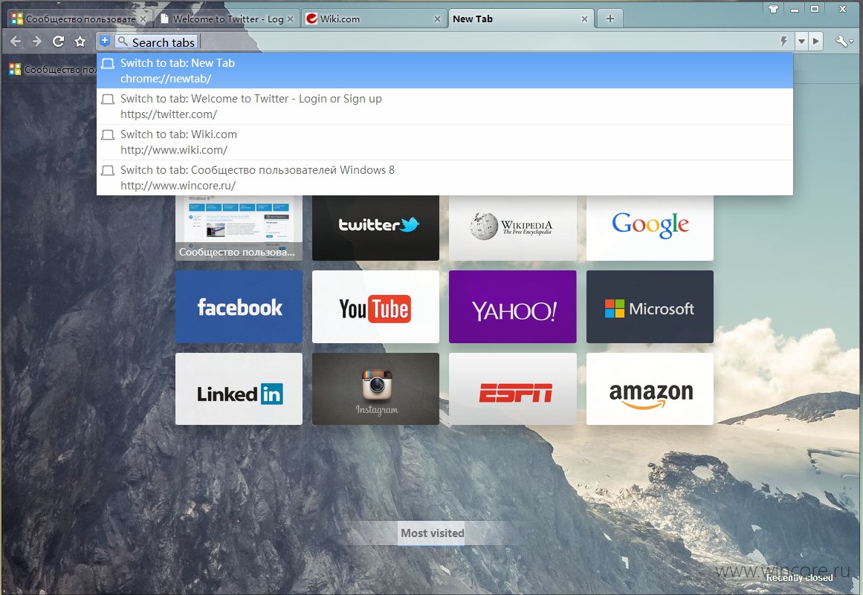Focus the Search tabs input field
Image resolution: width=863 pixels, height=595 pixels.
tap(446, 42)
